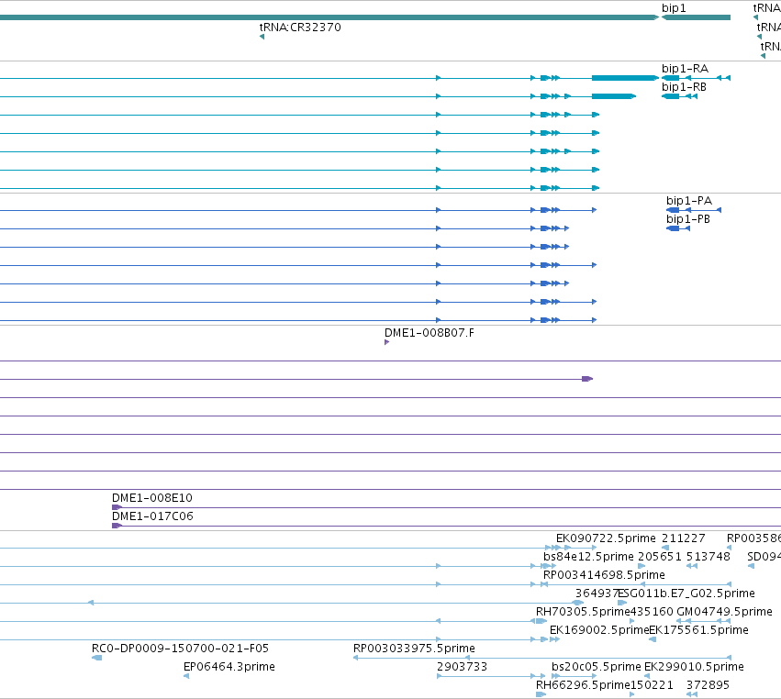This screenshot has height=699, width=781.
Task: Click the 372895 EST label
Action: pyautogui.click(x=708, y=685)
